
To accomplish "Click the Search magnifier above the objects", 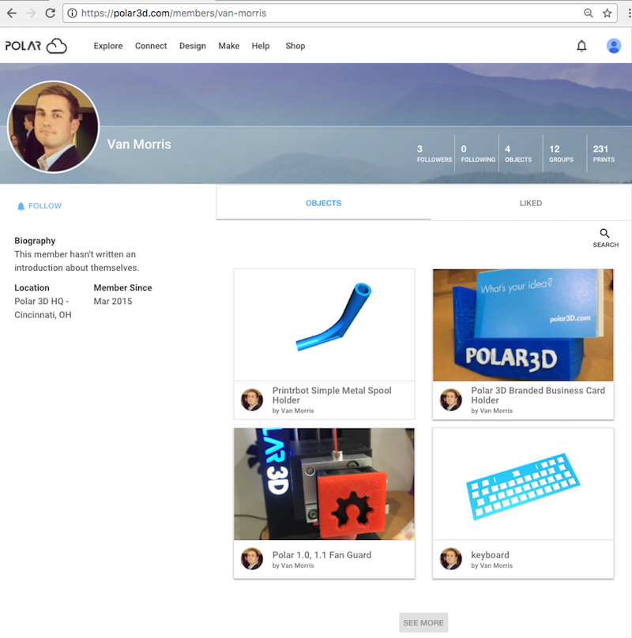I will tap(605, 238).
